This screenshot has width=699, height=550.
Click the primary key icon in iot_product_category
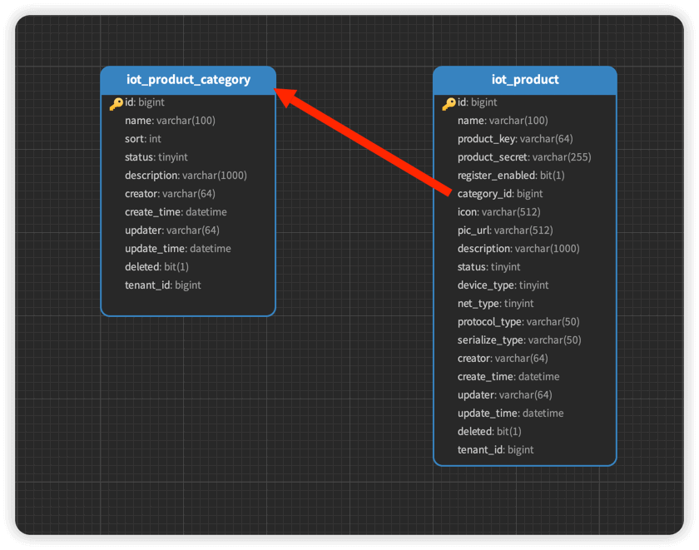click(116, 103)
